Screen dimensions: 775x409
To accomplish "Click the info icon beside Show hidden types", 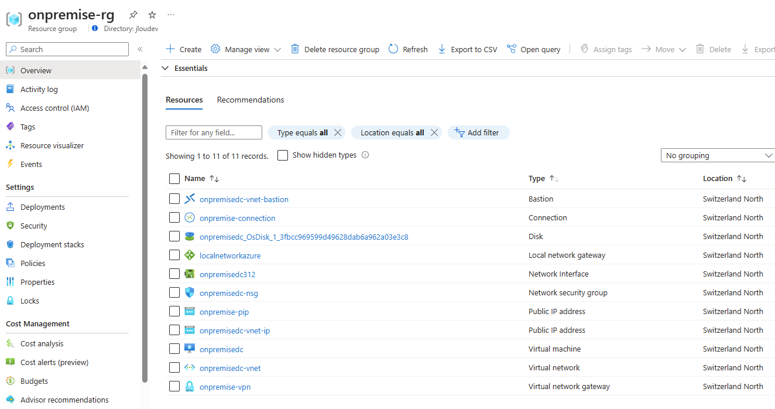I will click(365, 155).
